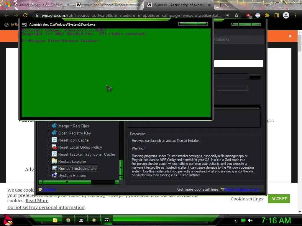Click the padlock site info icon
Image resolution: width=302 pixels, height=226 pixels.
point(37,15)
